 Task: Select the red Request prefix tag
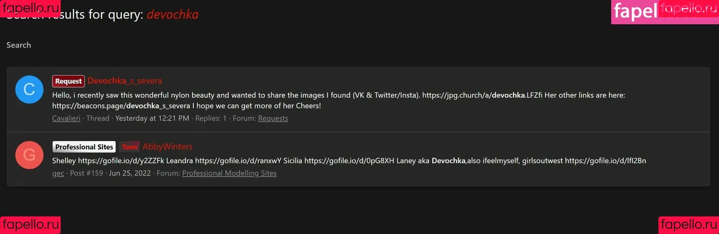point(68,81)
